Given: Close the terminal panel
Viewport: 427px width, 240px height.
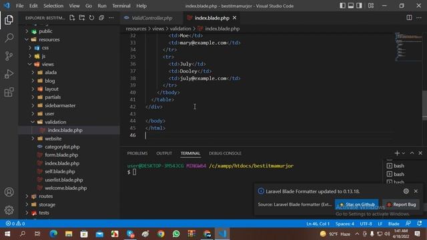Looking at the screenshot, I should coord(420,153).
